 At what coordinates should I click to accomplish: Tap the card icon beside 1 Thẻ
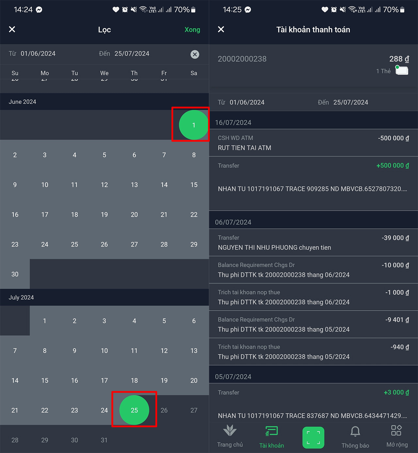tap(402, 71)
